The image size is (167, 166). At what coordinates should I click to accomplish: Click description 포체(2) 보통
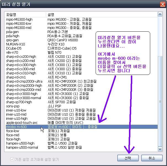click(57, 135)
